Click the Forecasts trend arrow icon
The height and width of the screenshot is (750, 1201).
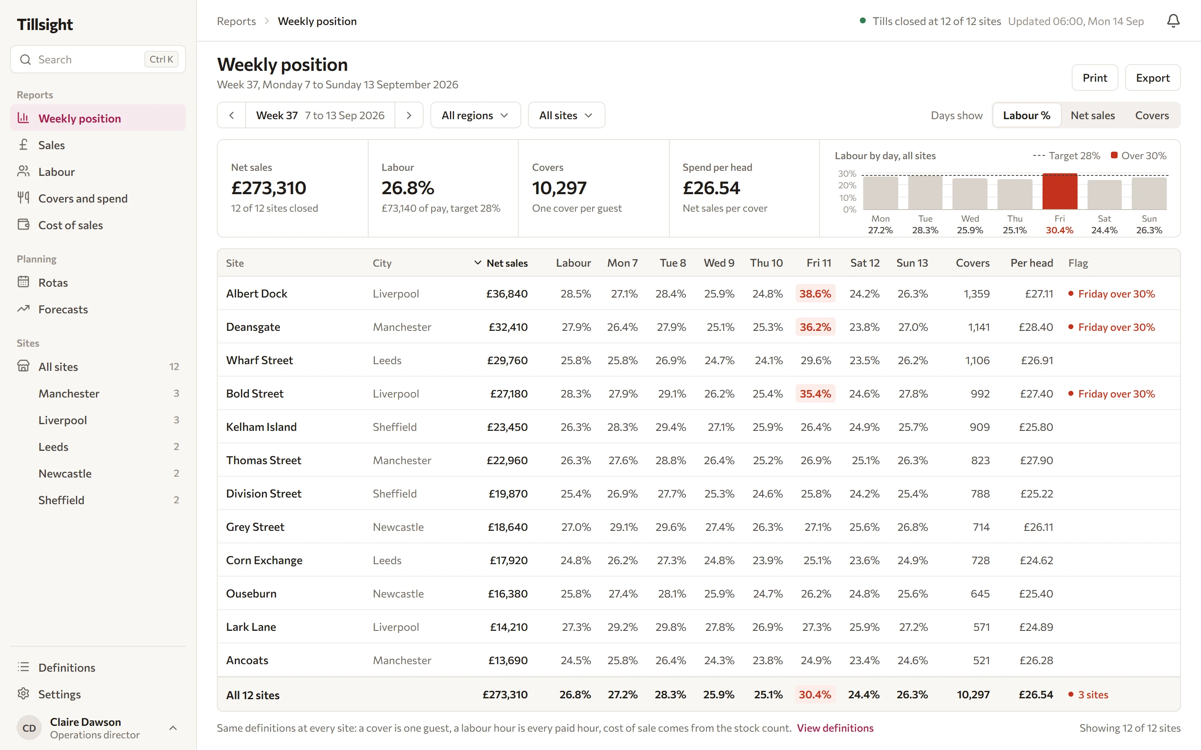tap(23, 309)
